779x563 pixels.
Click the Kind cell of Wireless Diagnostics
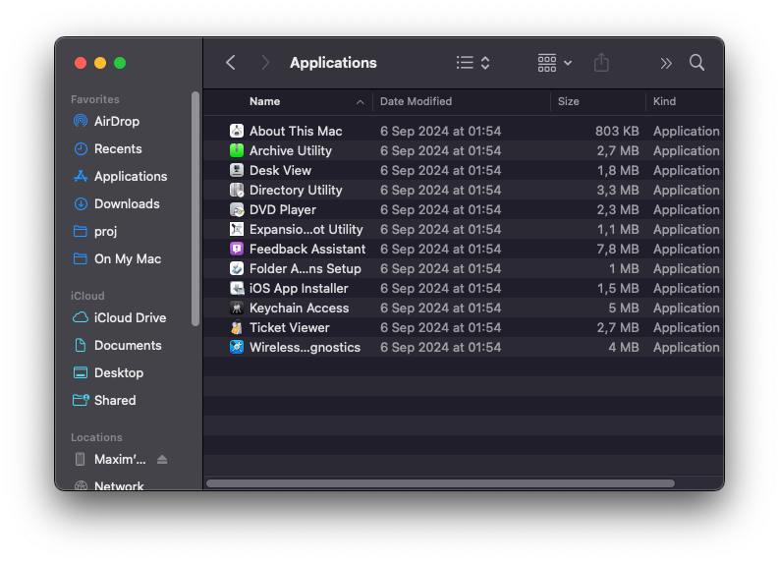coord(686,348)
